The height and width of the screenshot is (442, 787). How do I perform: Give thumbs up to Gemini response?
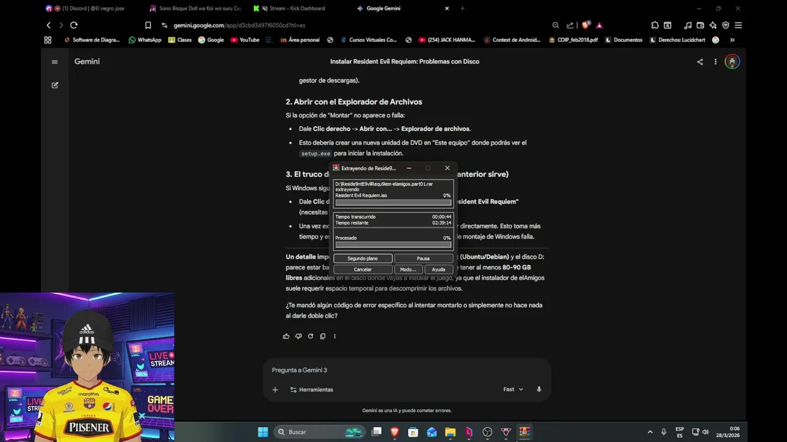(286, 336)
